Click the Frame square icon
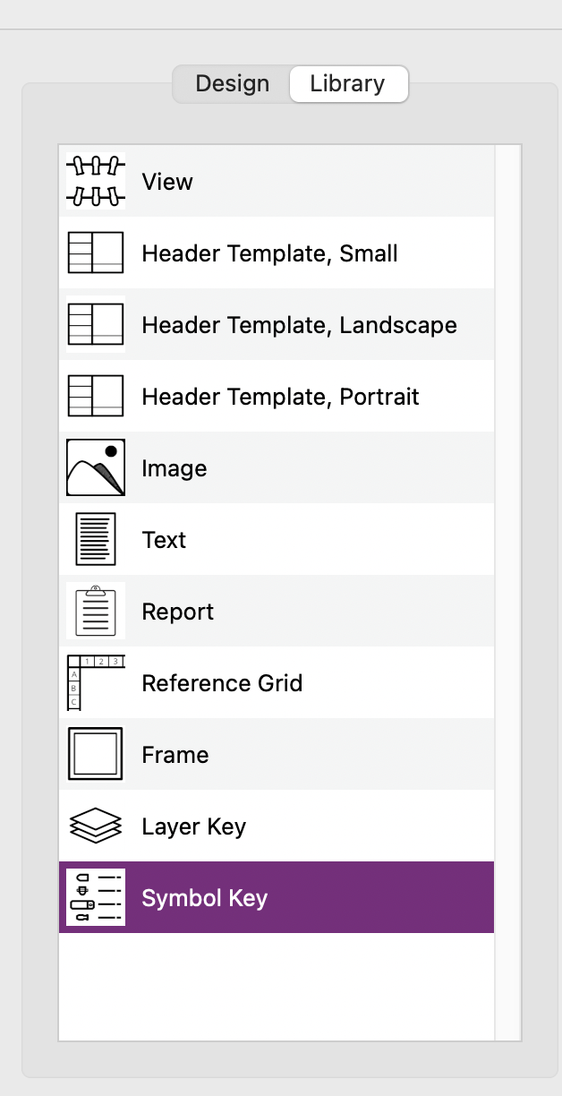 coord(96,755)
